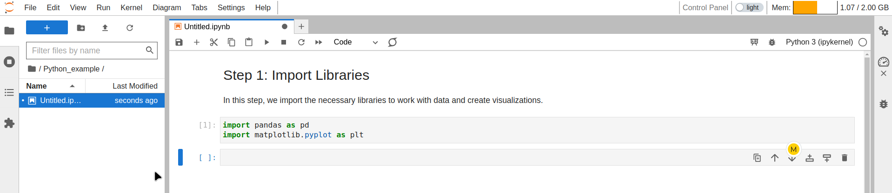Move the active cell up
The height and width of the screenshot is (193, 892).
coord(775,158)
